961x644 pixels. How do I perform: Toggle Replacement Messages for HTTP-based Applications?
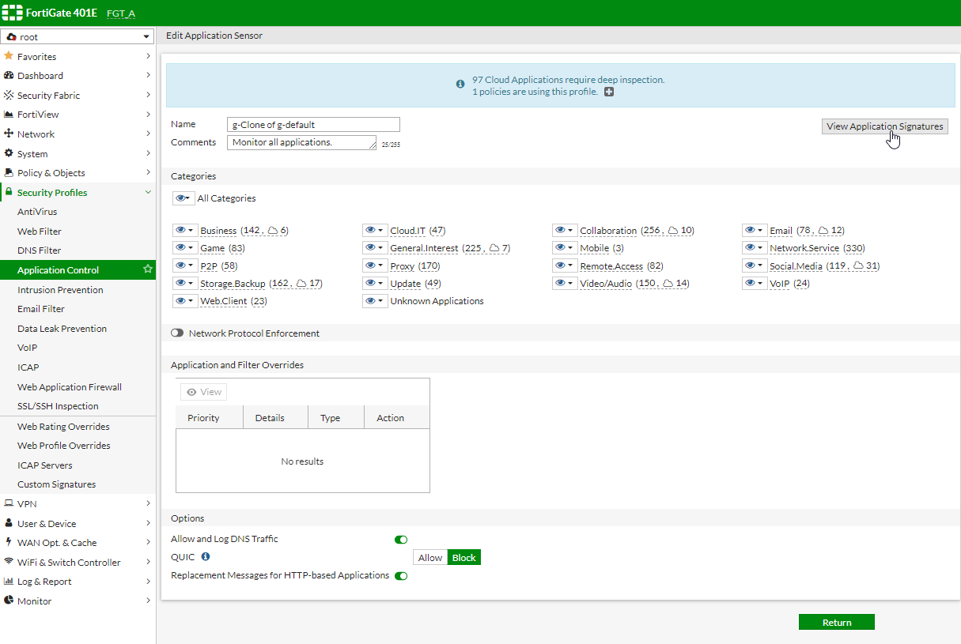[x=401, y=576]
